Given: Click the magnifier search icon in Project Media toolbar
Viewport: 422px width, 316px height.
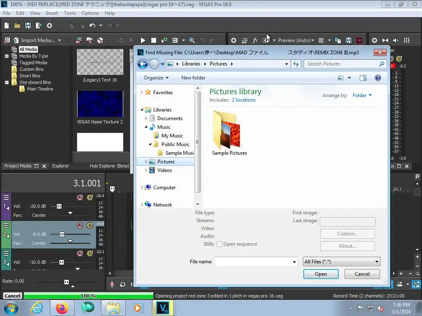Looking at the screenshot, I should coord(192,40).
